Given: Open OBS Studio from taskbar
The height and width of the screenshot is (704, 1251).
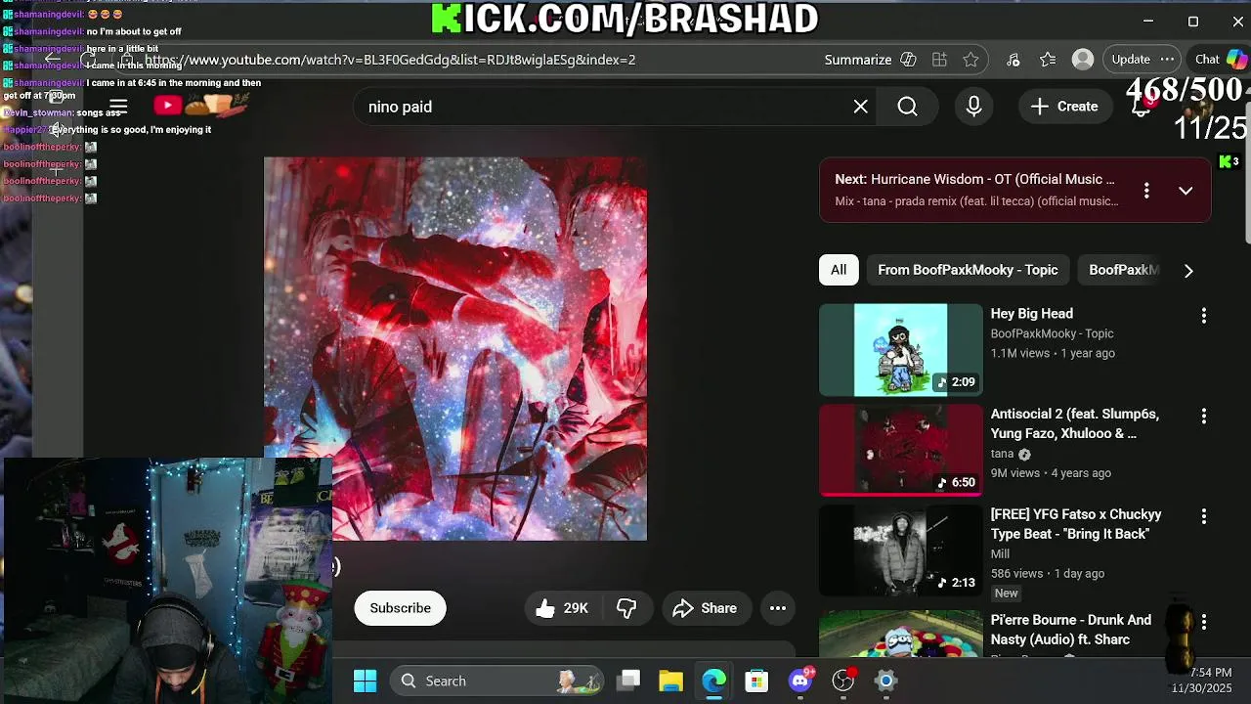Looking at the screenshot, I should point(842,682).
